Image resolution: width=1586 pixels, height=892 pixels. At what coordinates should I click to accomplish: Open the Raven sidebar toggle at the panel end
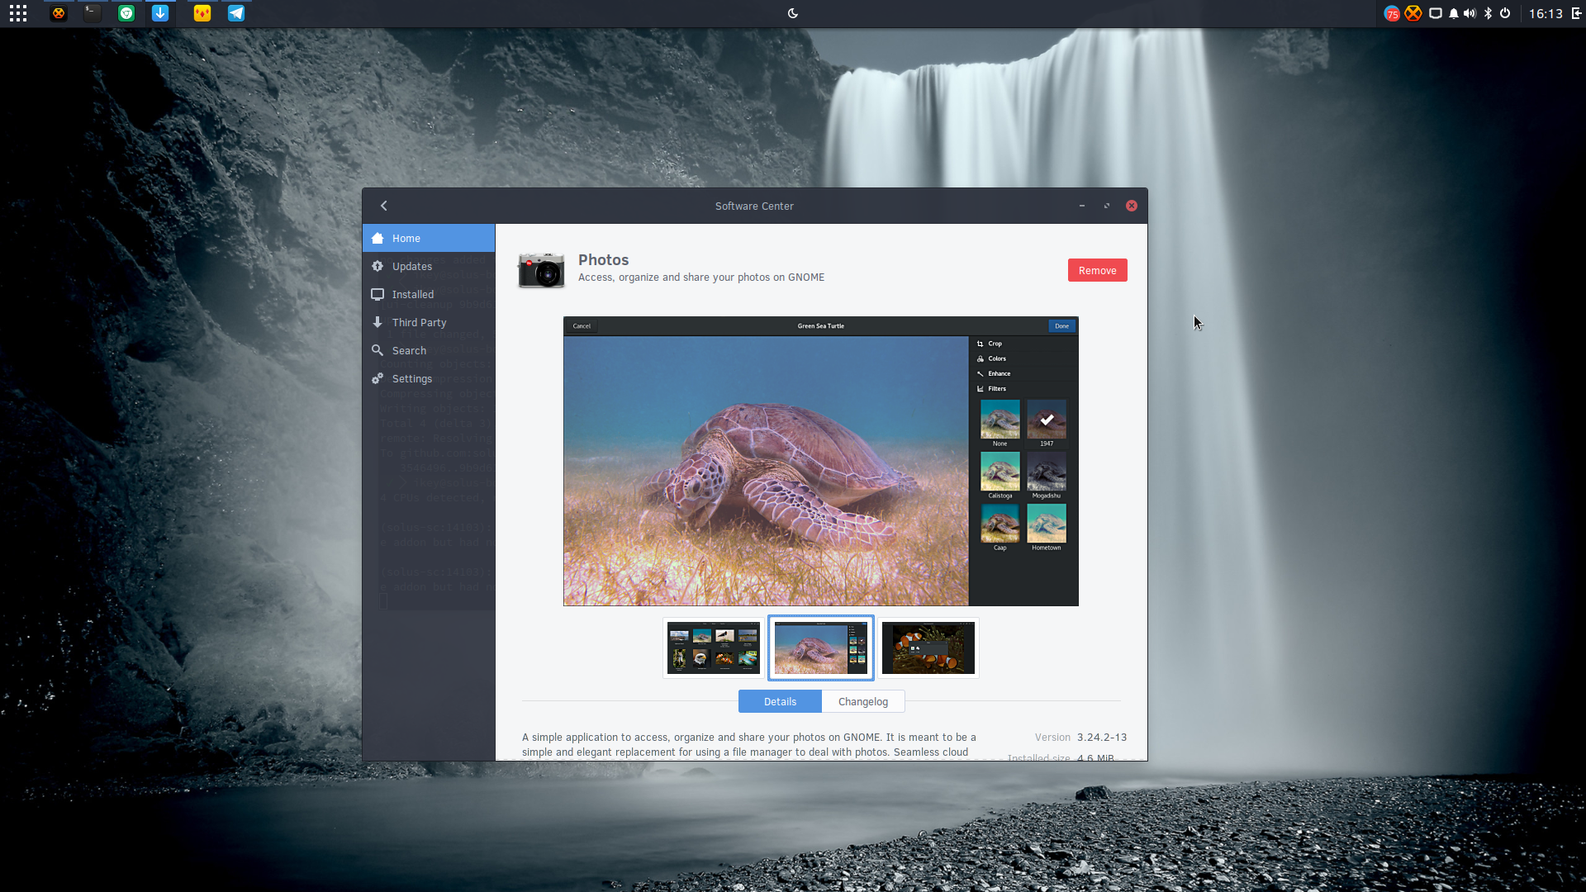coord(1576,13)
